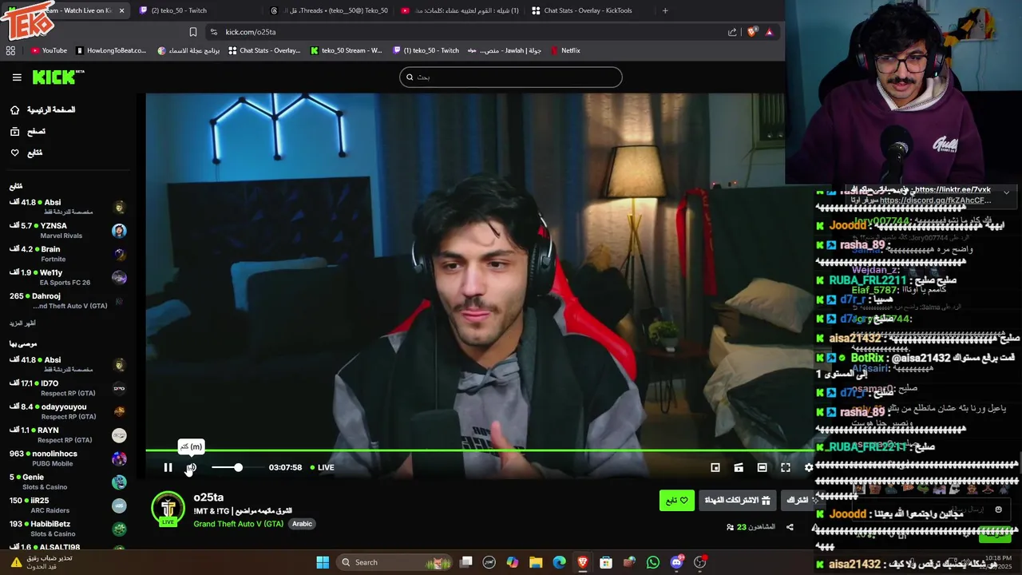
Task: Enter fullscreen mode in the player
Action: tap(786, 467)
